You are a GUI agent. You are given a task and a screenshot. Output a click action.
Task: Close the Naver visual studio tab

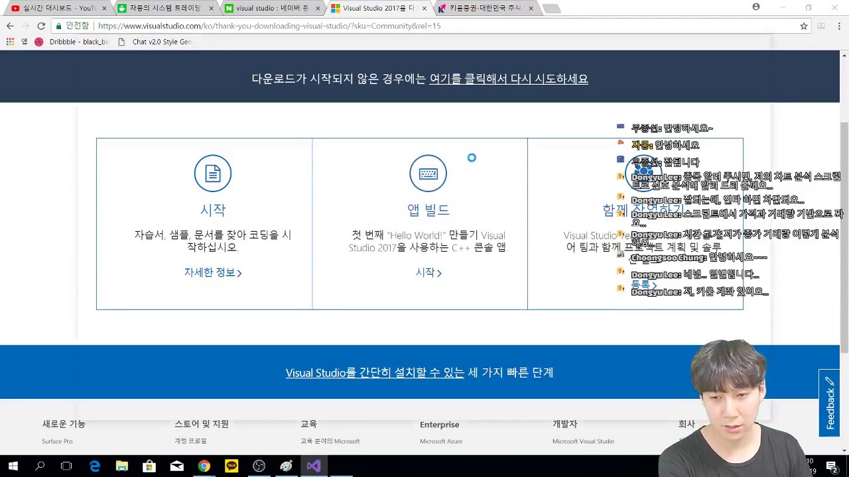point(318,8)
